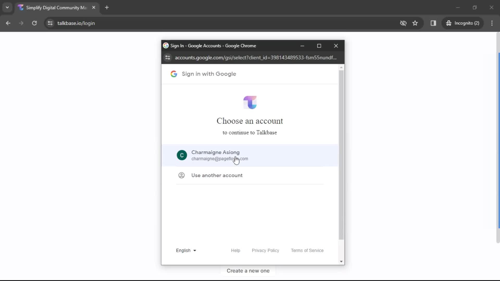Open the Terms of Service link
Image resolution: width=500 pixels, height=281 pixels.
(x=307, y=250)
